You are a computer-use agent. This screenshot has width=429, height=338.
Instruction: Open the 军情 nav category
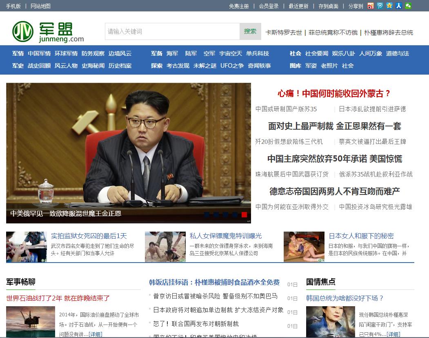tap(18, 53)
